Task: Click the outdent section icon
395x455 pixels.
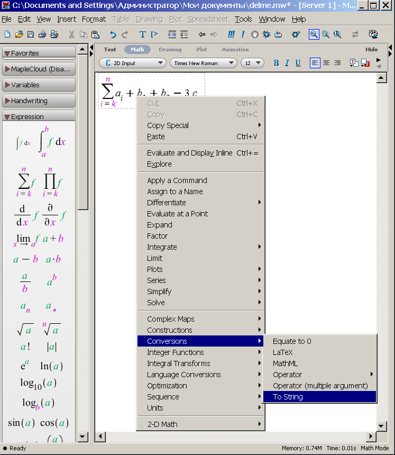Action: [184, 34]
